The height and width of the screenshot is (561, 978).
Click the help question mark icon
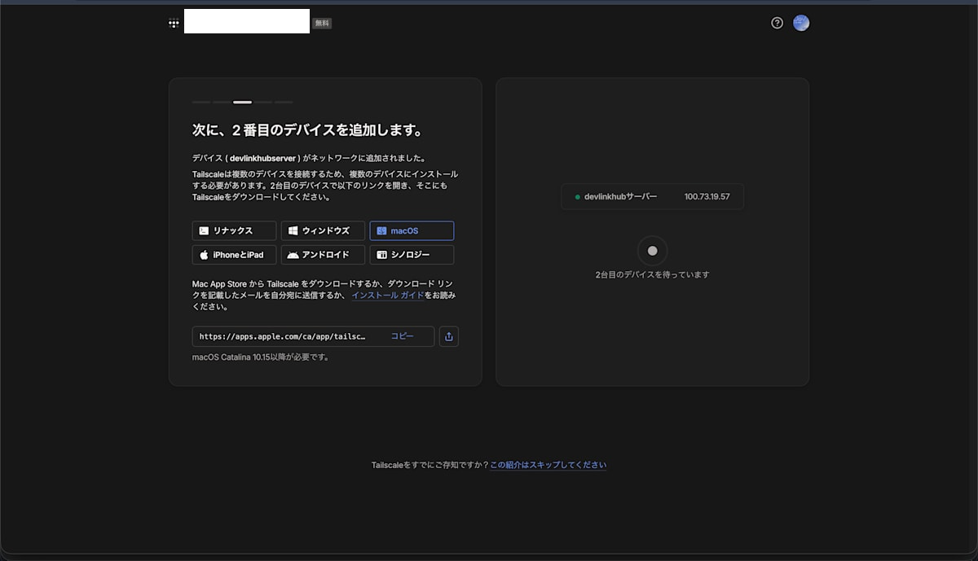coord(776,23)
